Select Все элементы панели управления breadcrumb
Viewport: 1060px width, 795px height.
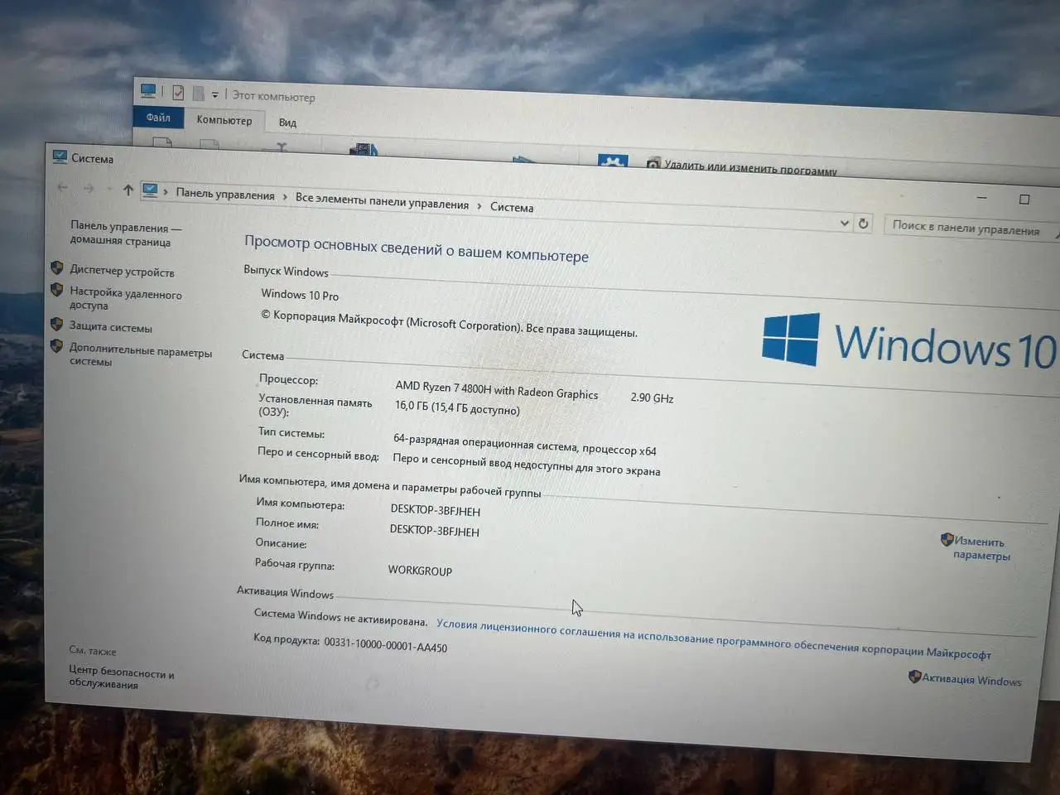(x=382, y=201)
